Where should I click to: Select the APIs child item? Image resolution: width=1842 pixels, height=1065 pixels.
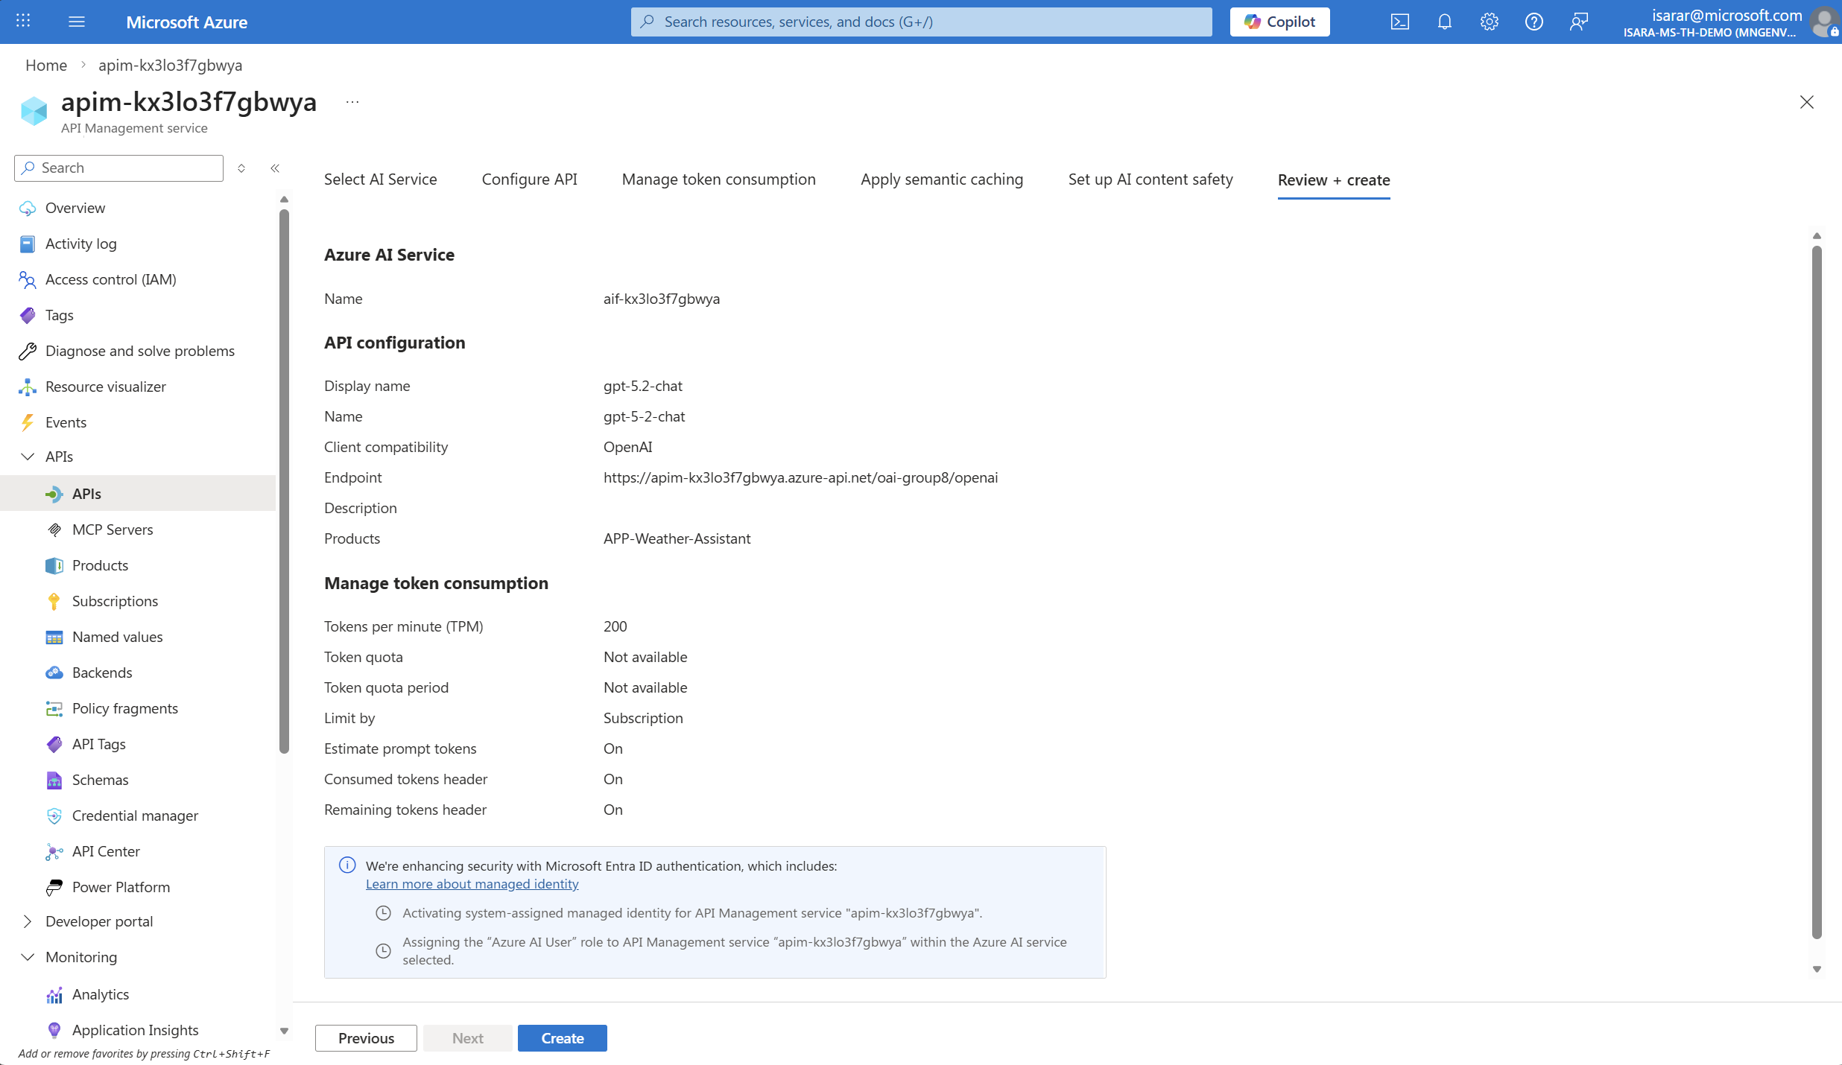[138, 494]
